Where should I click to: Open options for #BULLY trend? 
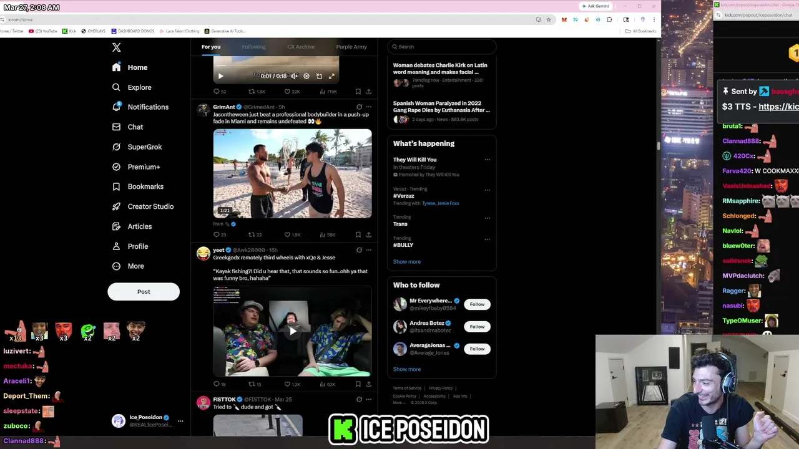tap(488, 239)
